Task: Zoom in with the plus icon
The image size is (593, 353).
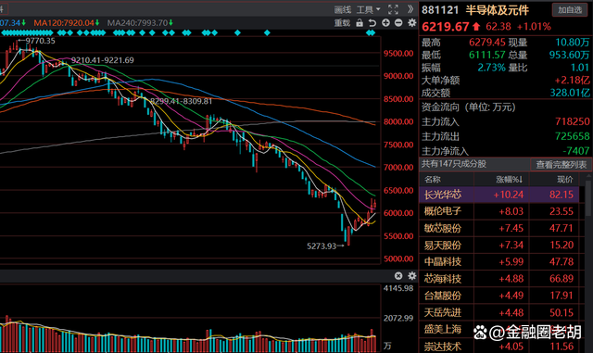Action: click(385, 23)
